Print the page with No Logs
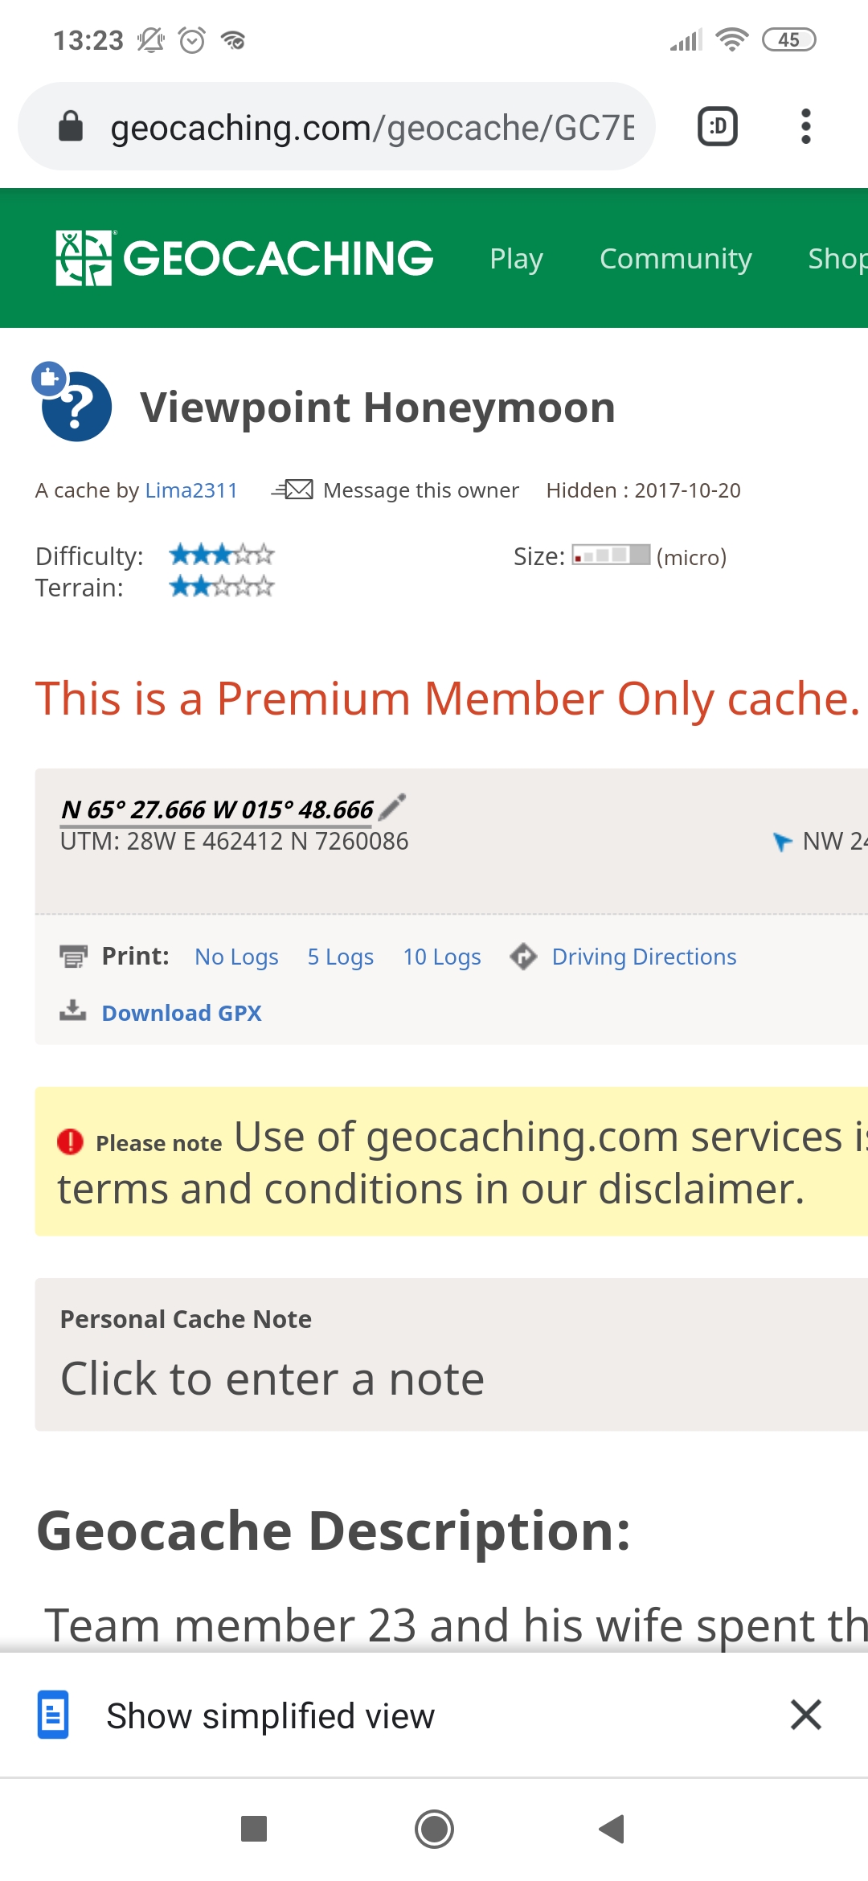 [x=236, y=957]
